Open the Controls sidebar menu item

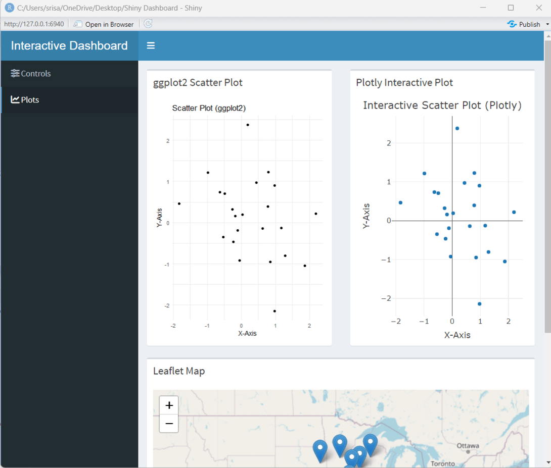tap(31, 74)
